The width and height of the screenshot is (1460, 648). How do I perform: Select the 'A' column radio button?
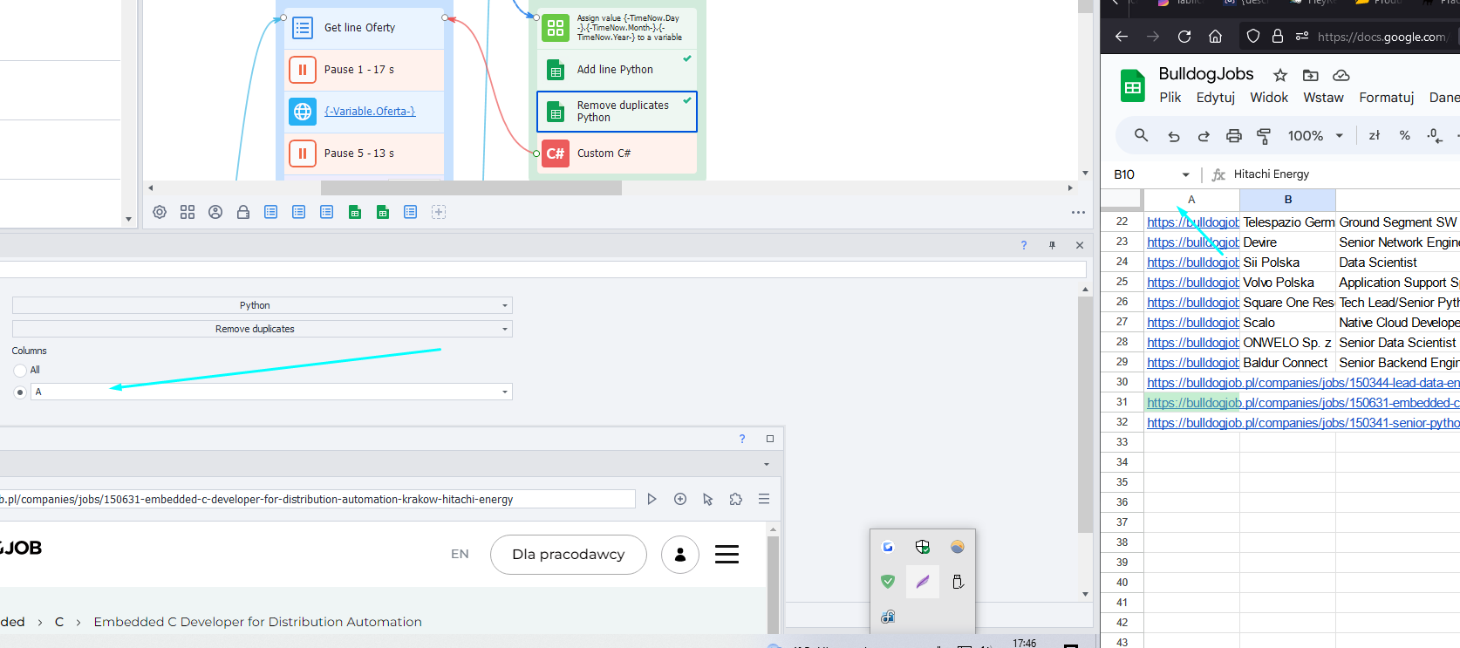[x=20, y=392]
